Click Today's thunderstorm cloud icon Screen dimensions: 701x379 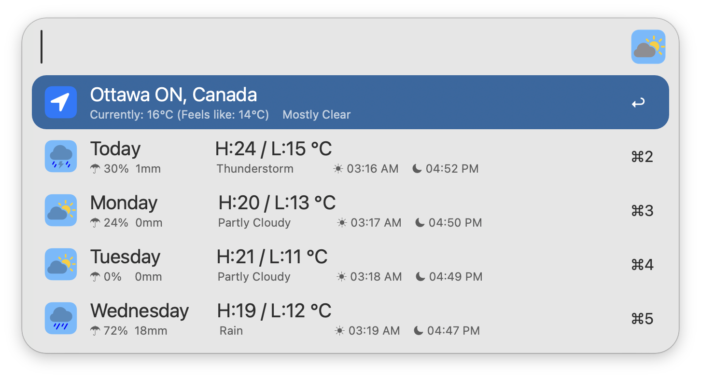pos(61,156)
